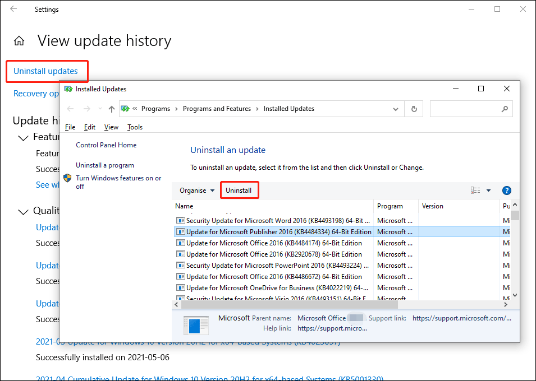Select Programs in the breadcrumb path
The image size is (536, 381).
pyautogui.click(x=155, y=109)
